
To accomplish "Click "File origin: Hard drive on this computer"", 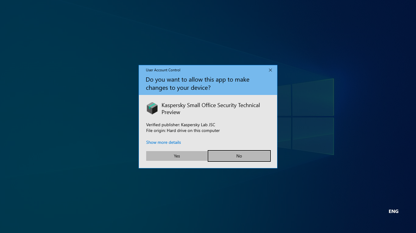I will [183, 130].
